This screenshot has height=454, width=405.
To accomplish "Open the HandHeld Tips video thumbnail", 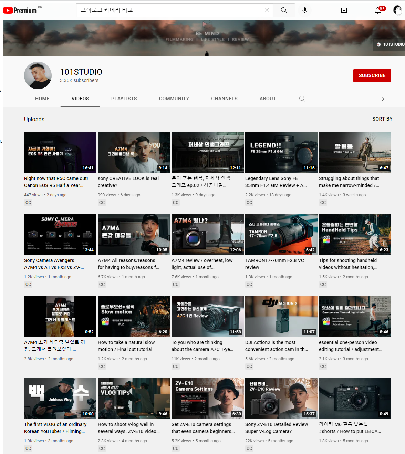I will pos(355,234).
